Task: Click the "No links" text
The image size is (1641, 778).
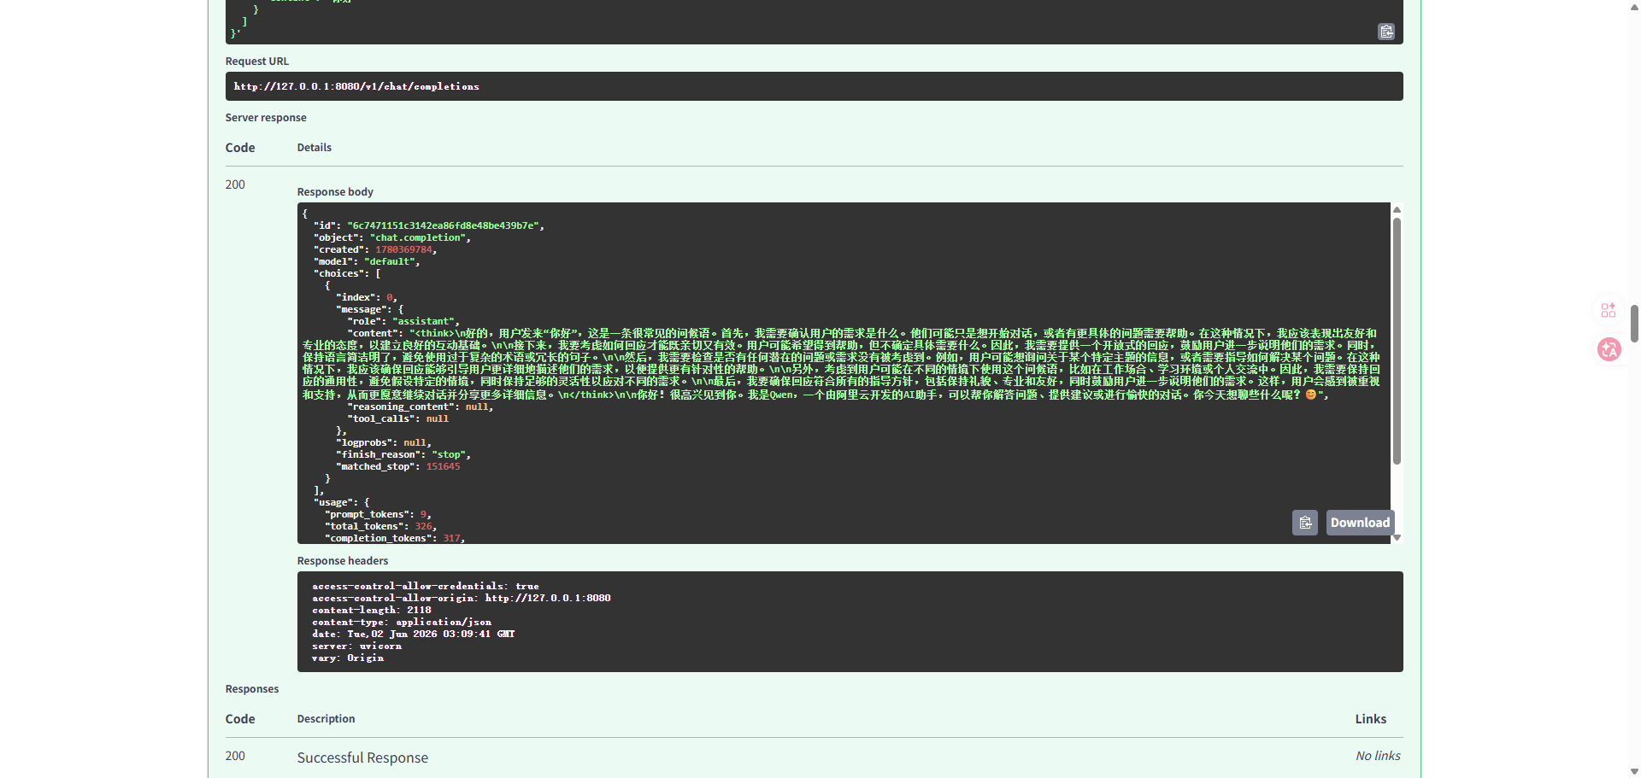Action: click(1378, 756)
